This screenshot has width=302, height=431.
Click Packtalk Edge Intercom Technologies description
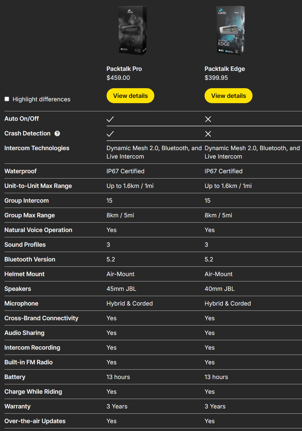tap(252, 152)
